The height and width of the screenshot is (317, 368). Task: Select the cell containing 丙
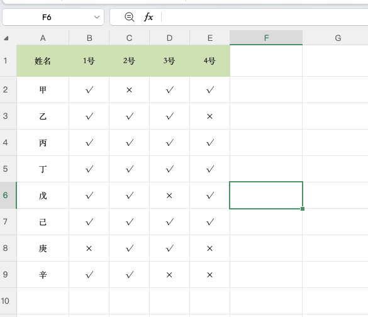[43, 142]
